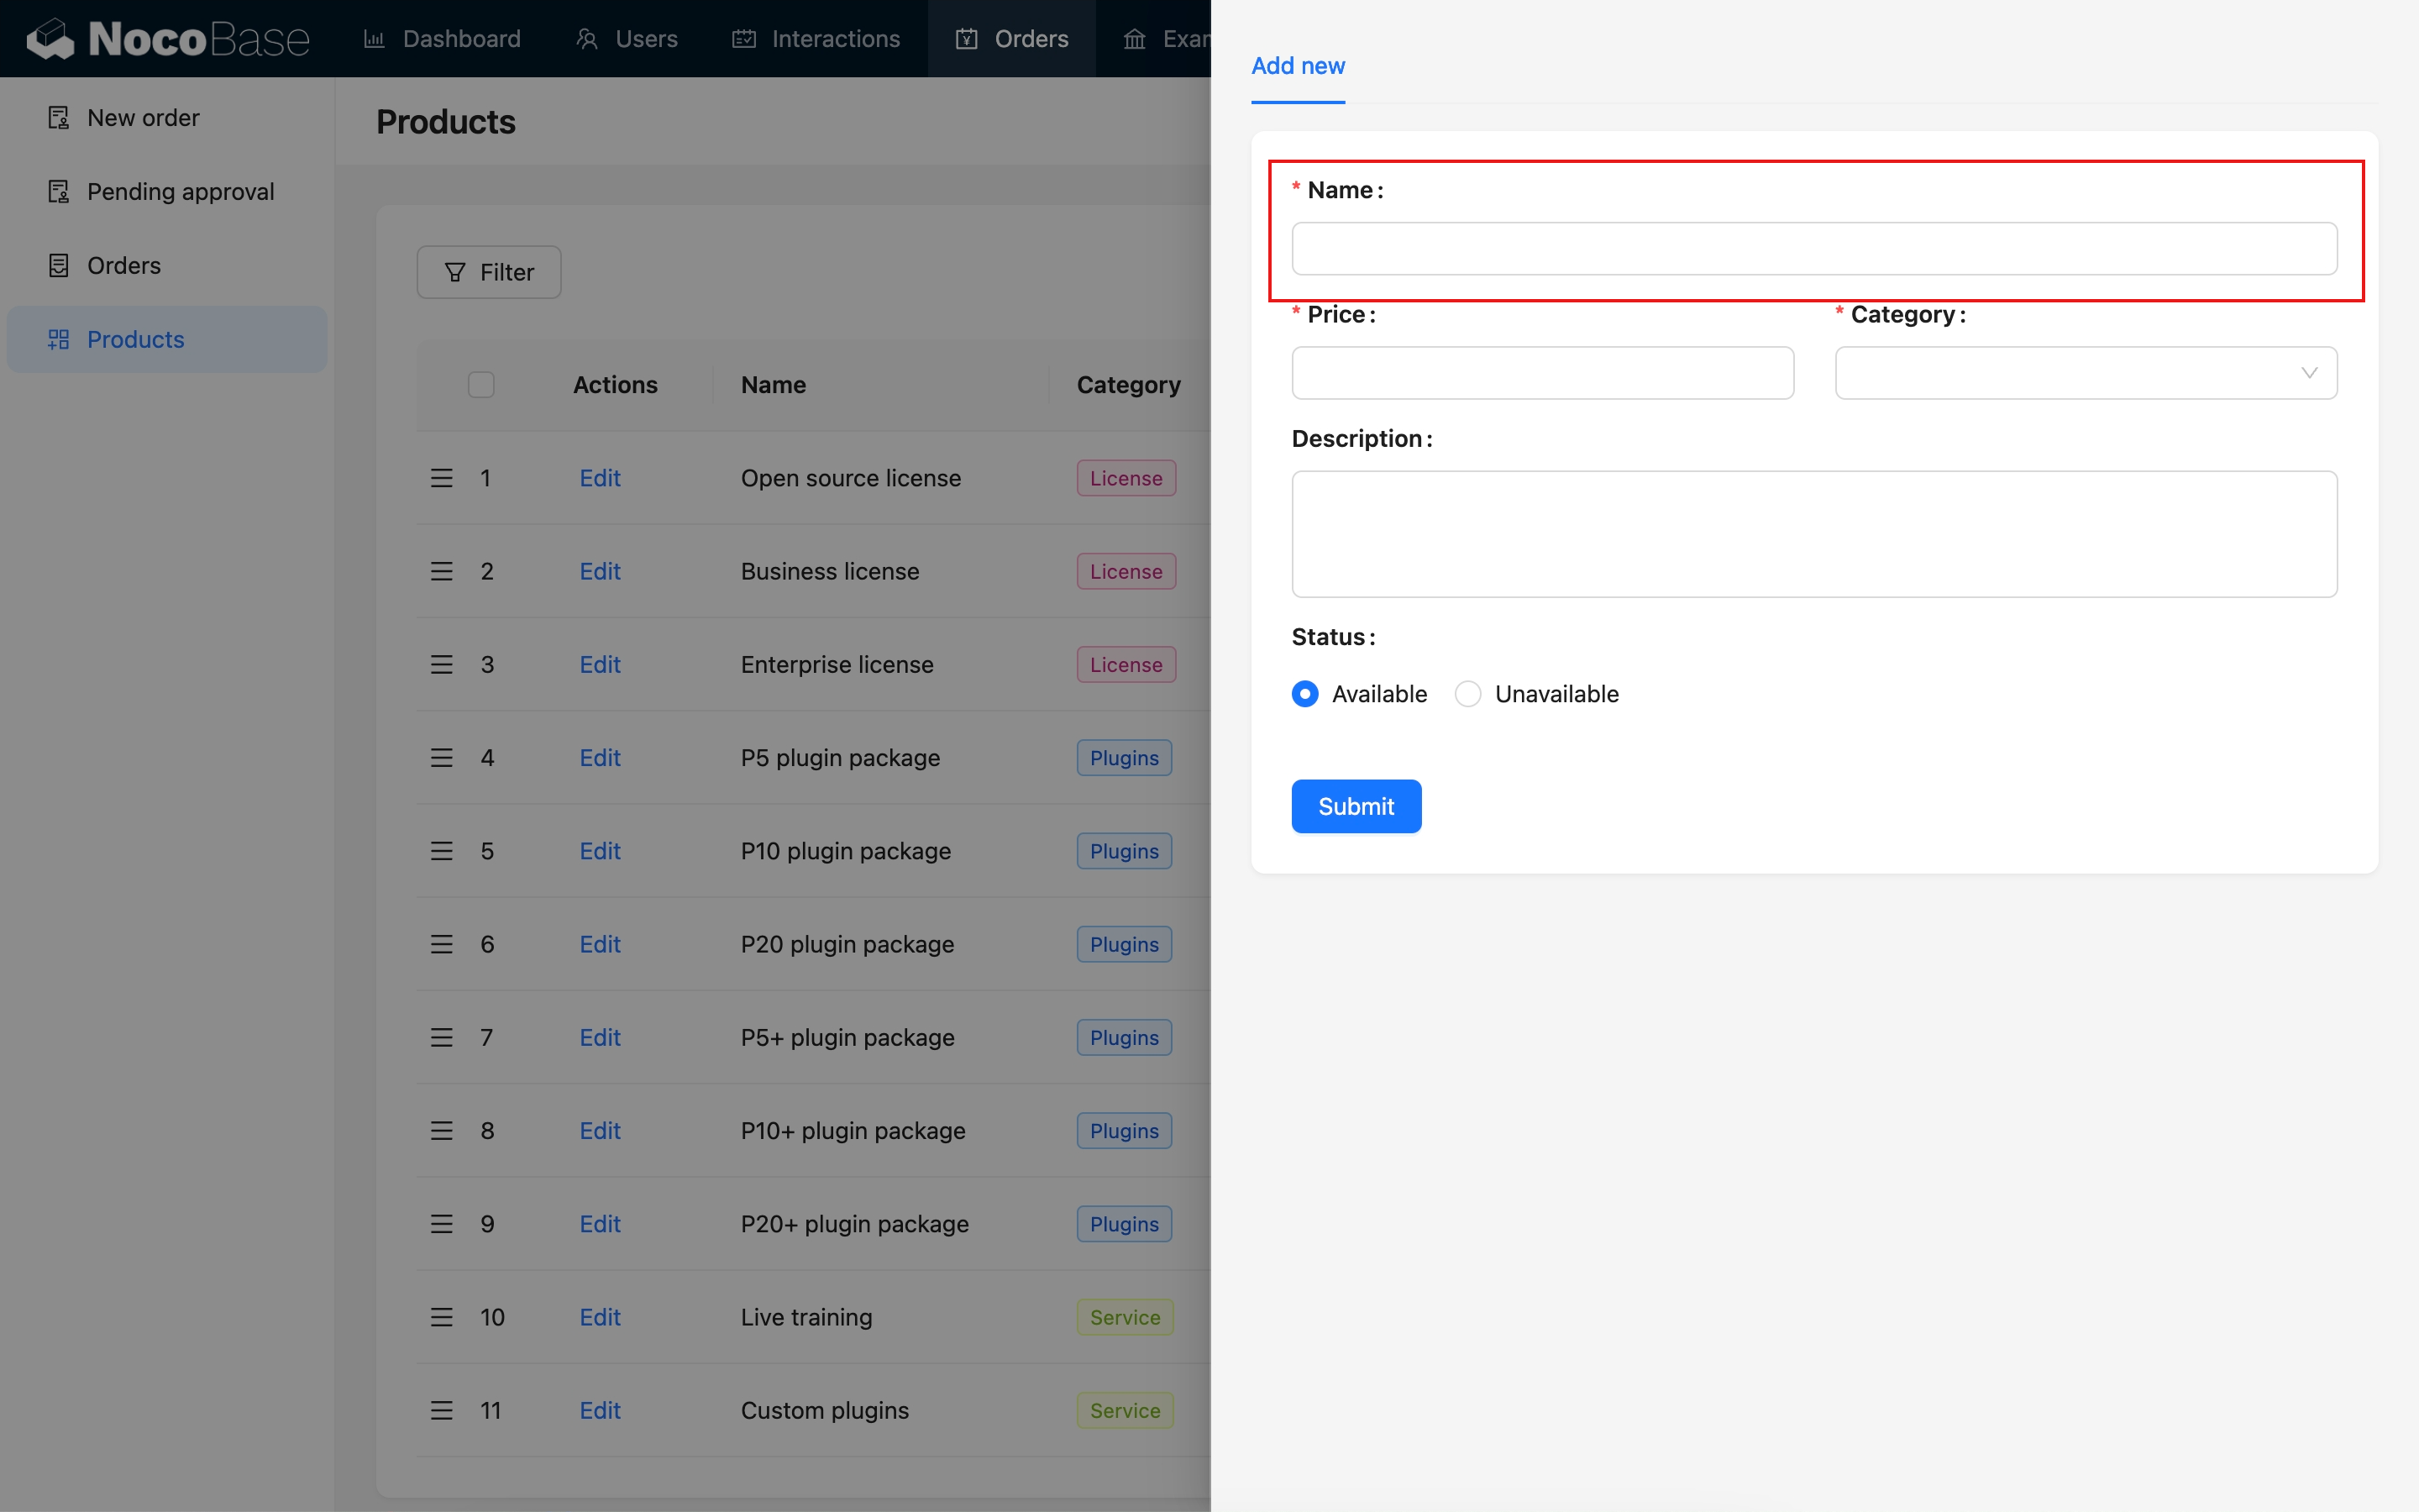Screen dimensions: 2419x1512
Task: Click the Category dropdown chevron arrow
Action: pyautogui.click(x=2309, y=373)
